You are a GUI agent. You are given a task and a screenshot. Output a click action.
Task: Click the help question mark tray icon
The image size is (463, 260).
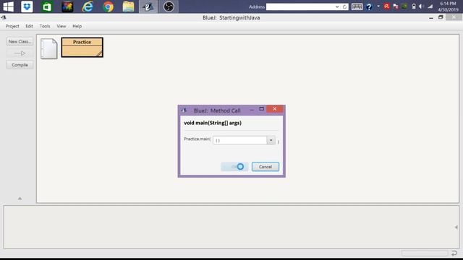(369, 6)
